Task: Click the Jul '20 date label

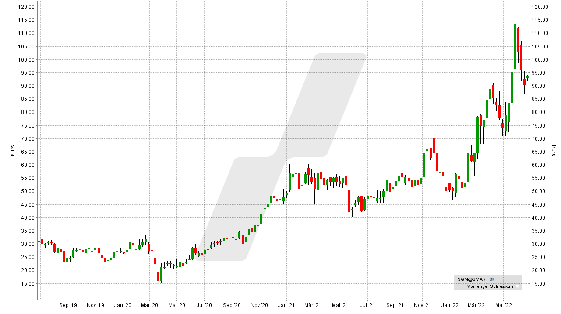Action: pos(204,305)
